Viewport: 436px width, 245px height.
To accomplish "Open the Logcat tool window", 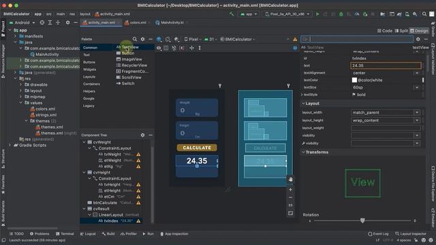I will click(88, 234).
